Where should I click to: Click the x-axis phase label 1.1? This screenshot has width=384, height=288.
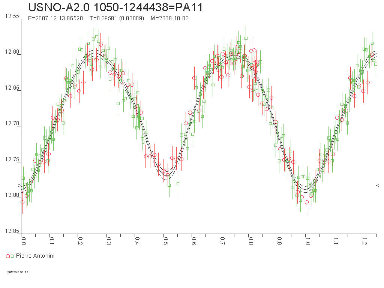[x=336, y=241]
